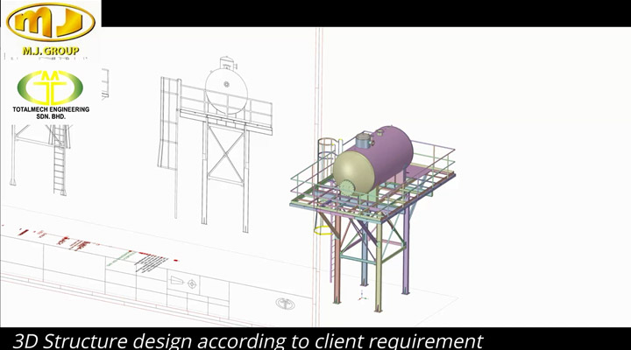
Task: Click the TOTALMECH ENGINEERING SDN. BHD. text
Action: [x=51, y=114]
